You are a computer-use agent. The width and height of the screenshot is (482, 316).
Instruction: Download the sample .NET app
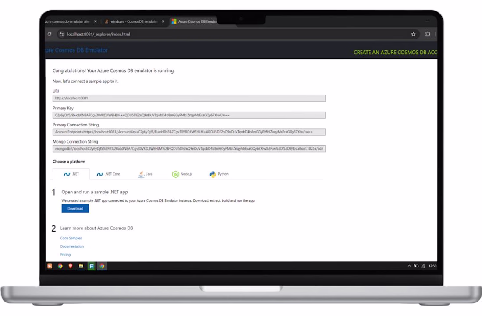point(75,208)
